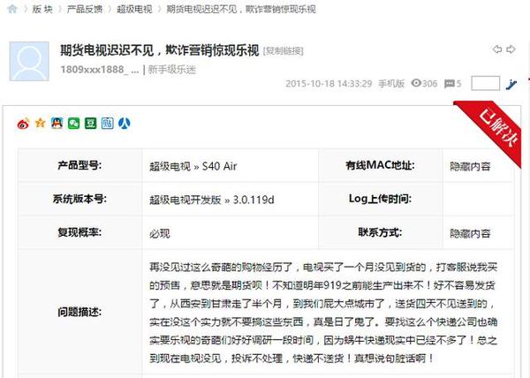Open the 超级电视 breadcrumb link
530x378 pixels.
coord(134,9)
